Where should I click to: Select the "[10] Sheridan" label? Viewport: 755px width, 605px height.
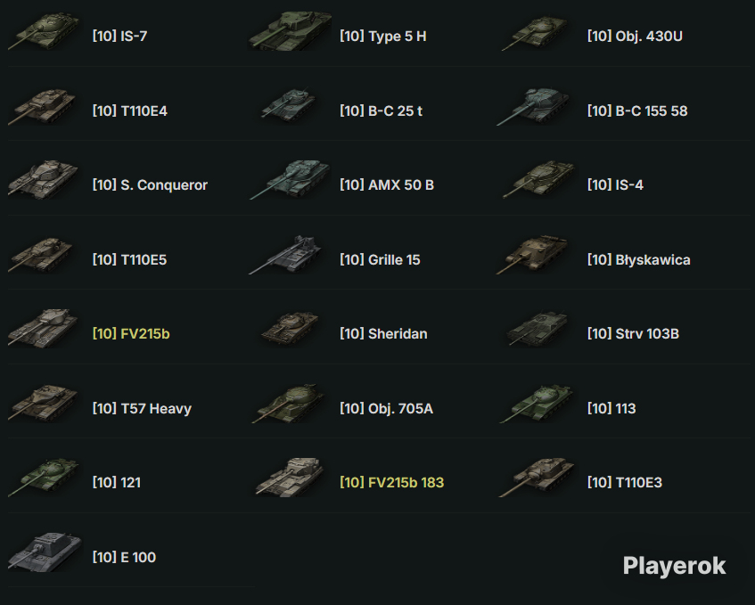point(383,333)
